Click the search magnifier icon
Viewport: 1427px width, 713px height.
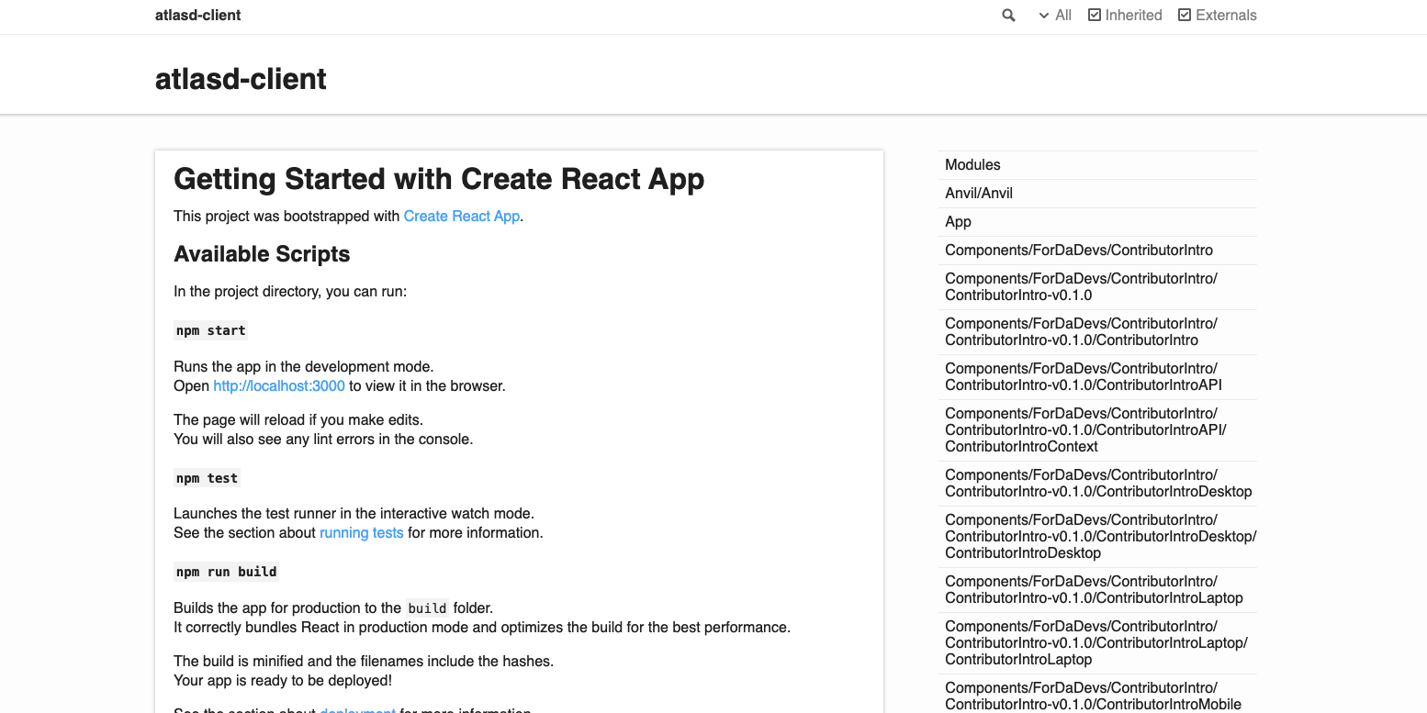[x=1007, y=15]
